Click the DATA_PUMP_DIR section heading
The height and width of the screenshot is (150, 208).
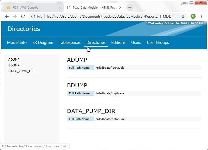coord(91,111)
